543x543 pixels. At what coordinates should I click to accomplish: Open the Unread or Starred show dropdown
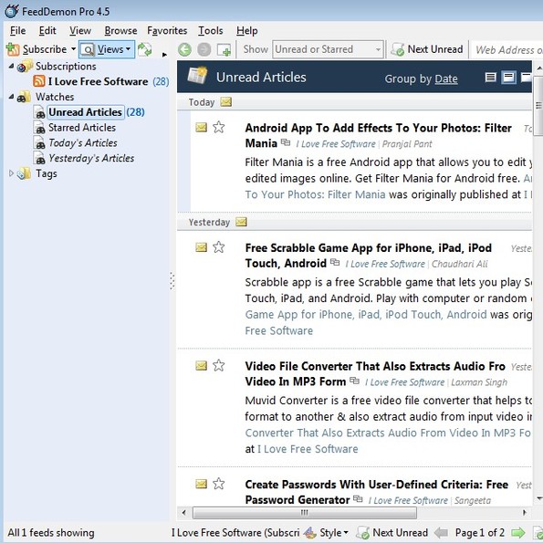coord(328,49)
